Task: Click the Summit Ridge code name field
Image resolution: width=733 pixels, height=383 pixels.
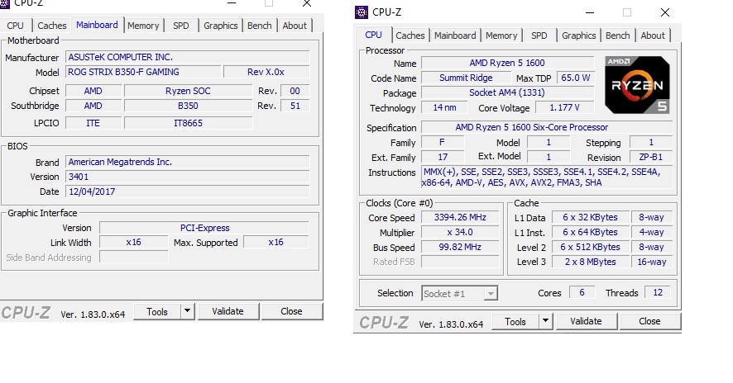Action: 466,78
